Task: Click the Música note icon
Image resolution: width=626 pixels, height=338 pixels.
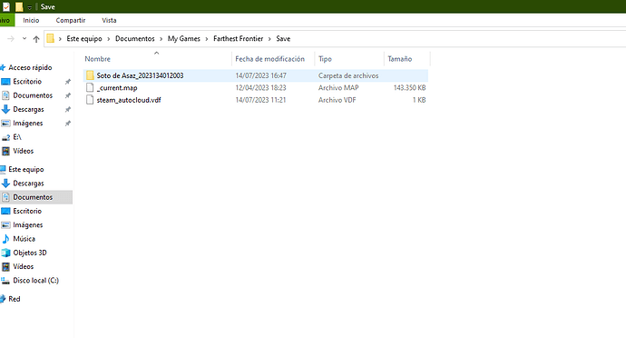Action: point(5,239)
